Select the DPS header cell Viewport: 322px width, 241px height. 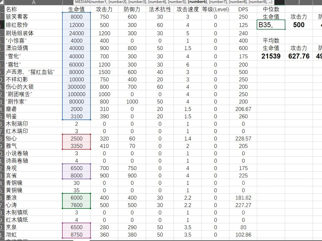click(x=243, y=9)
